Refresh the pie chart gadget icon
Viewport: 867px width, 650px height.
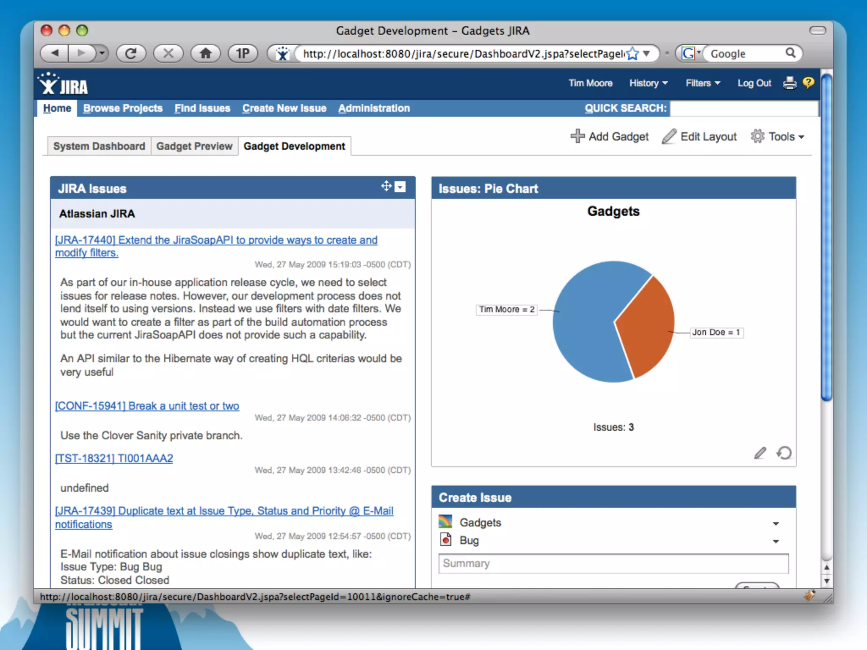tap(784, 453)
